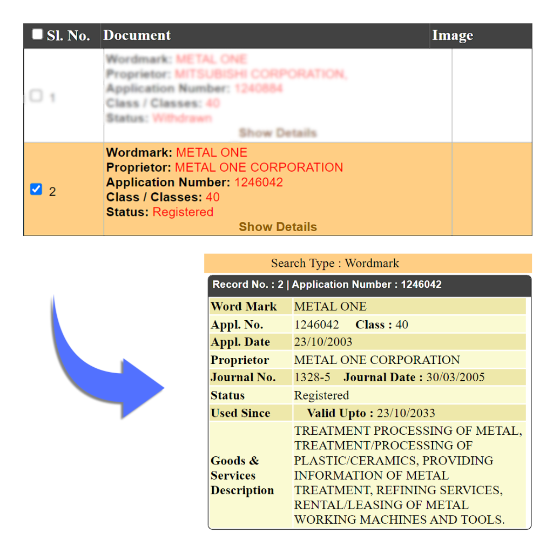Viewport: 553px width, 553px height.
Task: Uncheck the checkbox for row 2
Action: [x=36, y=190]
